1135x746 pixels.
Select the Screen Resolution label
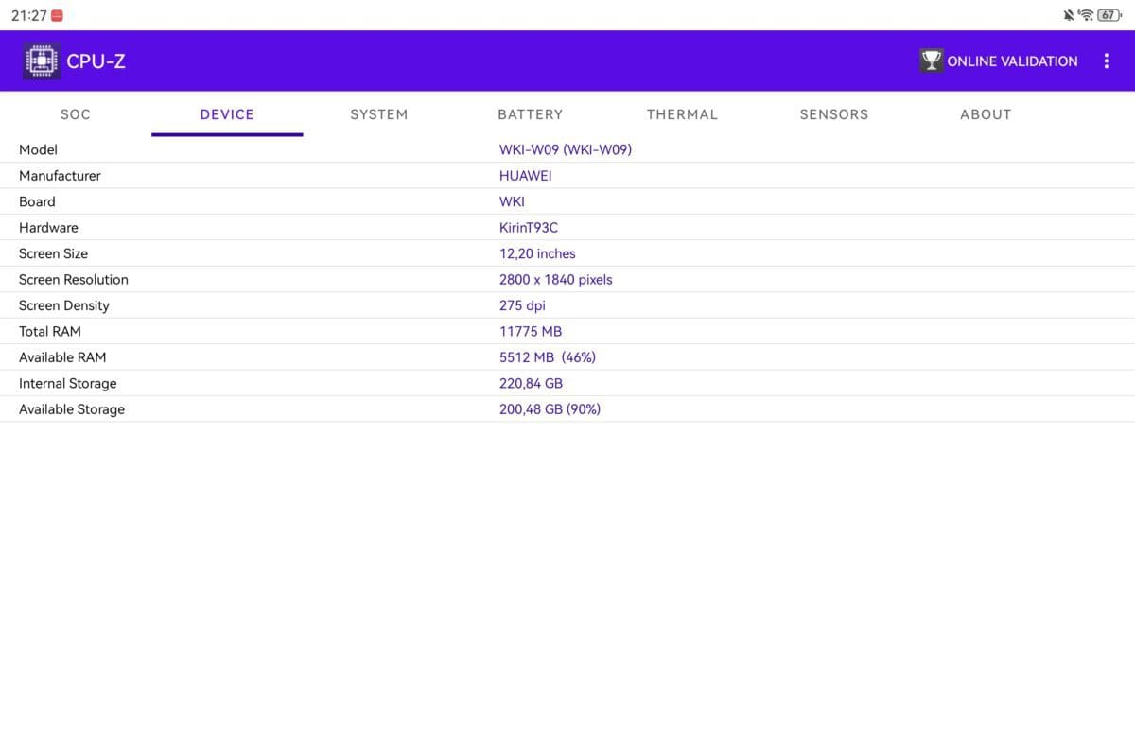click(x=74, y=280)
